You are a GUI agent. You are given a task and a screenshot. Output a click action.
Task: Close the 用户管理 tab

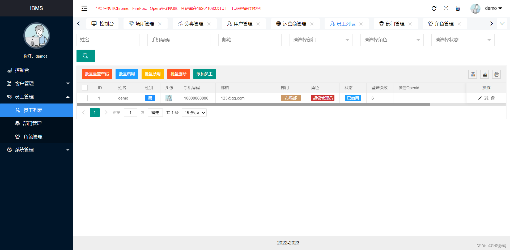[258, 24]
